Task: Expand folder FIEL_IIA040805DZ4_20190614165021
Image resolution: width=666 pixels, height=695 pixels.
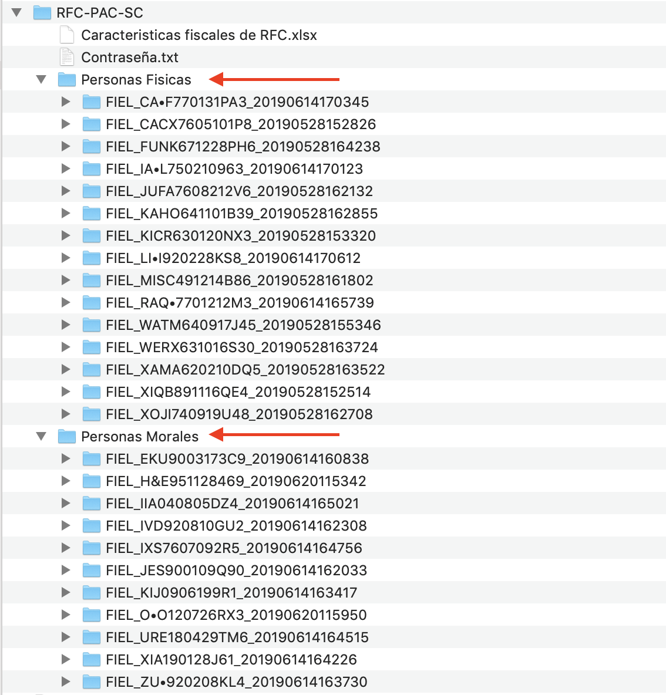Action: click(66, 503)
